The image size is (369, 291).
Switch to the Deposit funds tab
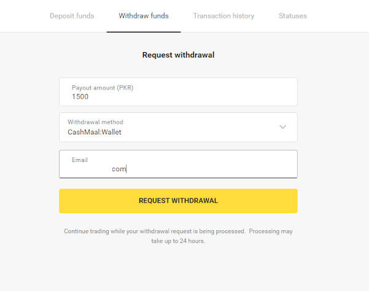point(72,16)
